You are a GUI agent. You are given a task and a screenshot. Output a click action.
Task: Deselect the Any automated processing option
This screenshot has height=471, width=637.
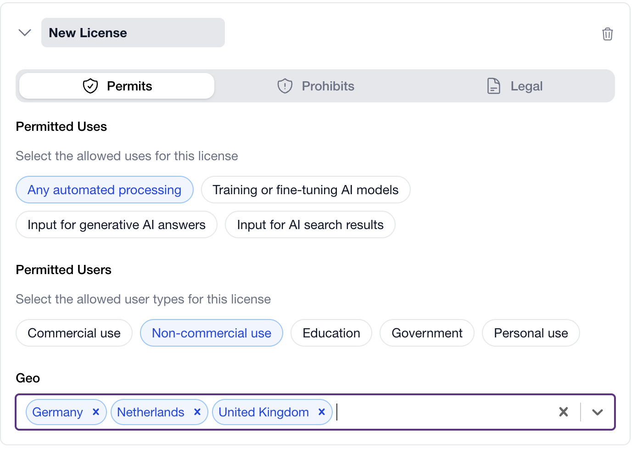(104, 190)
